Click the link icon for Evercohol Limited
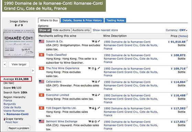This screenshot has width=192, height=132. click(99, 95)
